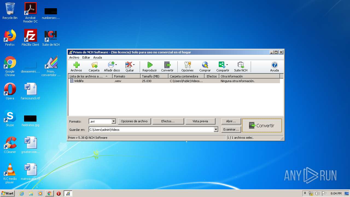Open fieldrates.jpg desktop file
The width and height of the screenshot is (350, 197).
[30, 120]
